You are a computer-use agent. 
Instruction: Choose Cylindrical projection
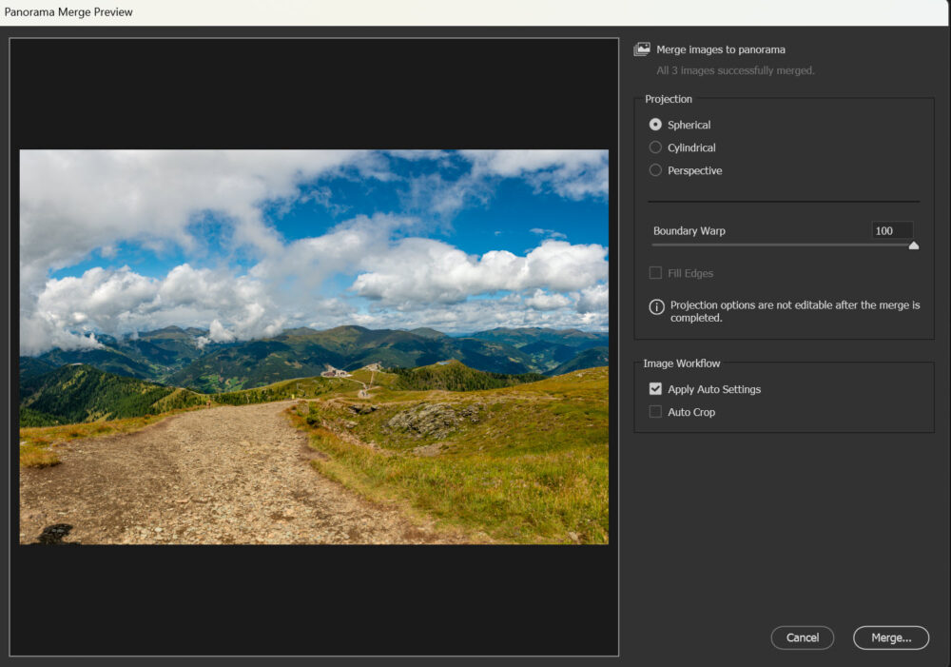(655, 147)
